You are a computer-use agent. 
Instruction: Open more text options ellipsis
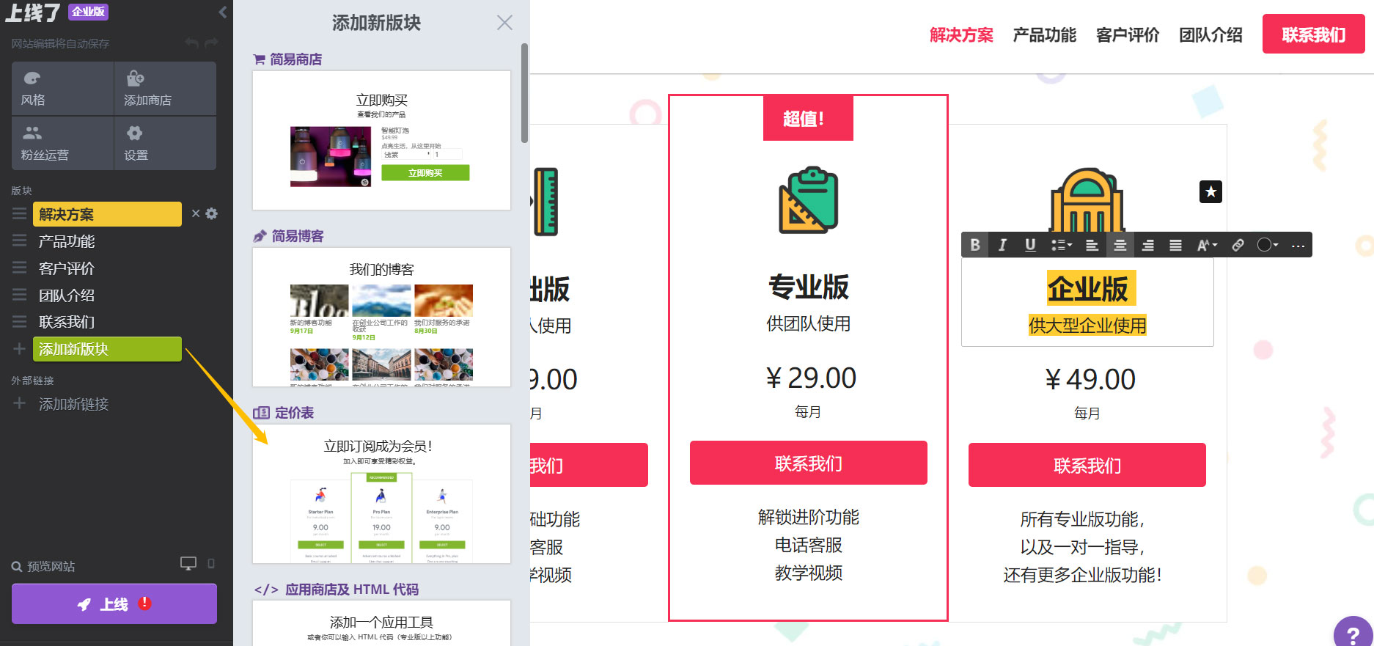(x=1298, y=245)
